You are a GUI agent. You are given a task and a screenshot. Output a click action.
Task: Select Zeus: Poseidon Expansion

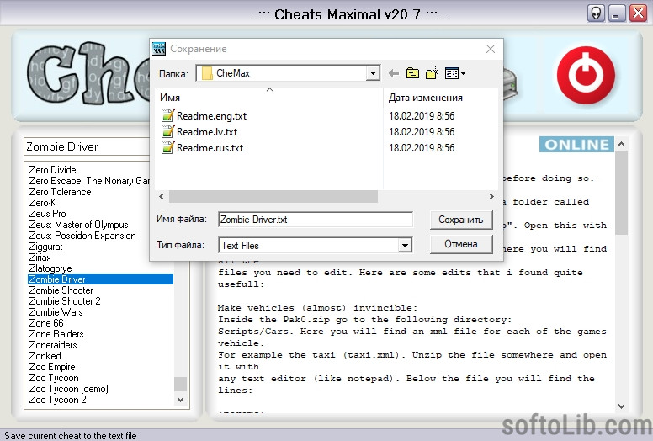click(x=82, y=236)
